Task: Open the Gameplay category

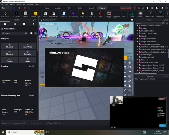Action: 28,53
